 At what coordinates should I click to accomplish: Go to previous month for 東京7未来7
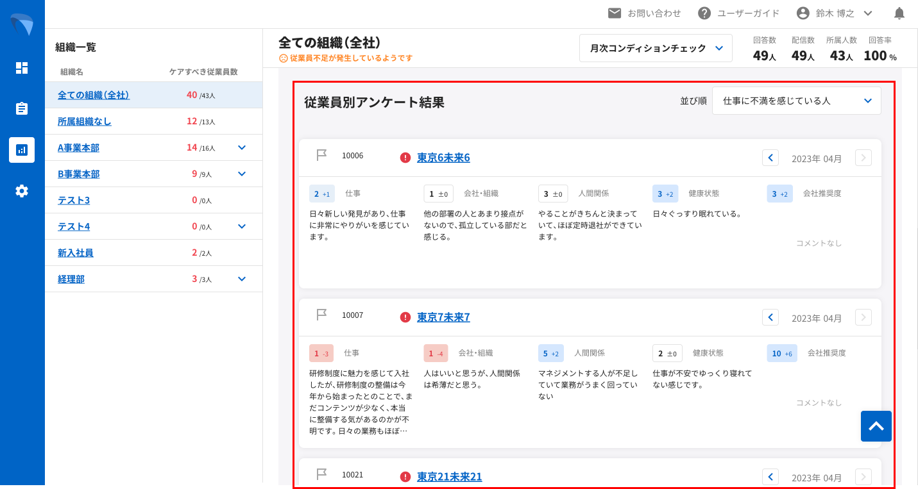click(770, 317)
